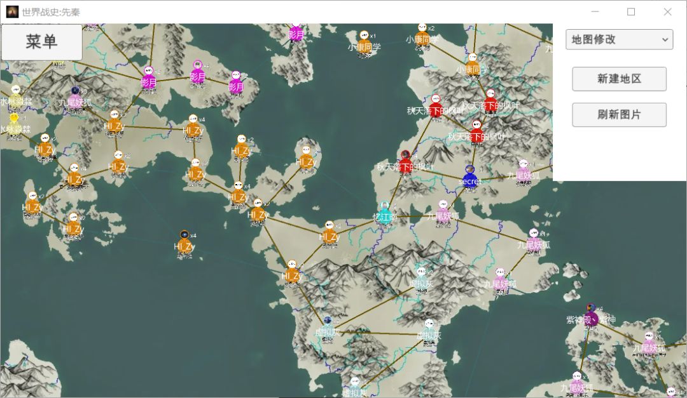
Task: Select the purple 紫神殿、紫神 unit marker
Action: 591,315
